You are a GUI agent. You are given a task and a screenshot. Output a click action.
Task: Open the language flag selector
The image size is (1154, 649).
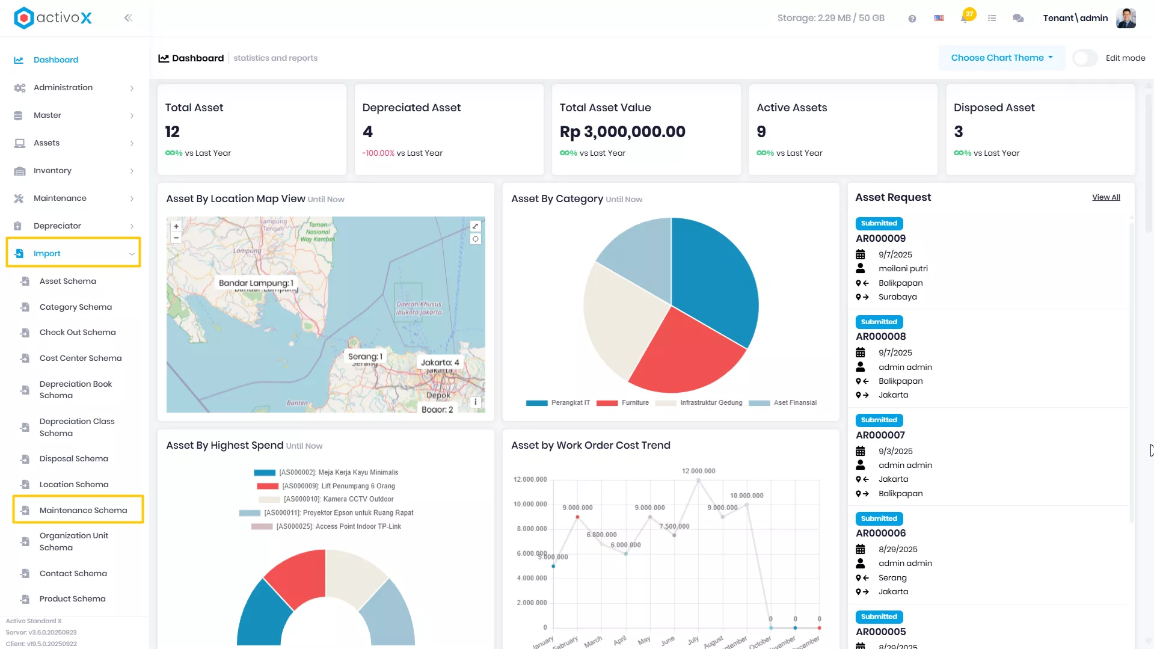(x=939, y=19)
